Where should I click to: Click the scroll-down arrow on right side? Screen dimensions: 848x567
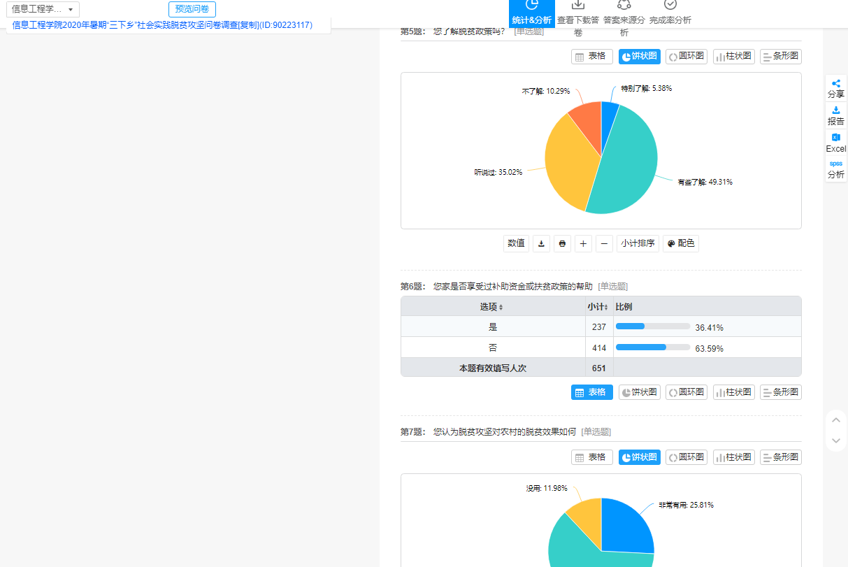click(835, 440)
